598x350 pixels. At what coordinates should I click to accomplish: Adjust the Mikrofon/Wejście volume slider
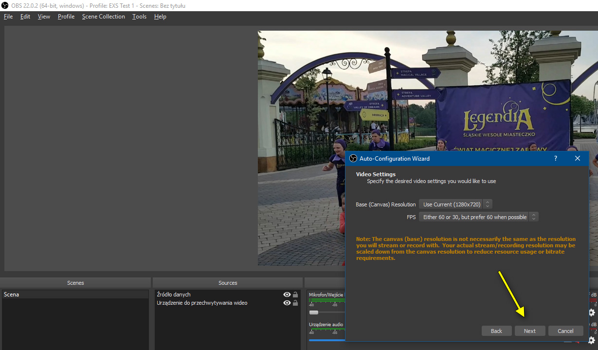coord(314,313)
